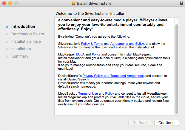Open the Agreements and EULA link
This screenshot has height=130, width=185.
tap(127, 44)
